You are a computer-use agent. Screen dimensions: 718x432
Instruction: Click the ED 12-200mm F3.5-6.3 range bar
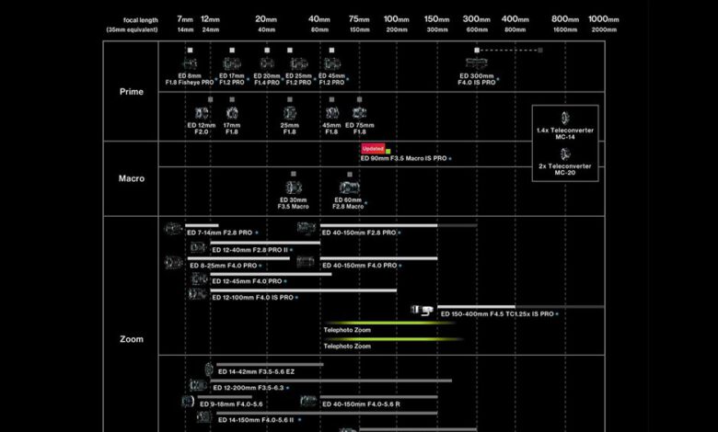[331, 381]
